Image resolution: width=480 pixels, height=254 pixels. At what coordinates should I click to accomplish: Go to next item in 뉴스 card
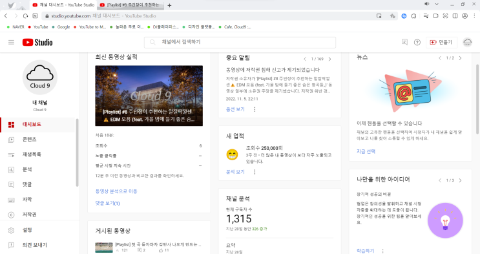[x=460, y=58]
